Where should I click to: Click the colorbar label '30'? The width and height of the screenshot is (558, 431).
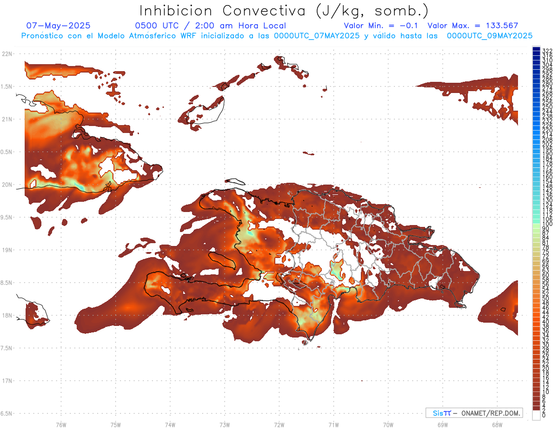pos(546,345)
